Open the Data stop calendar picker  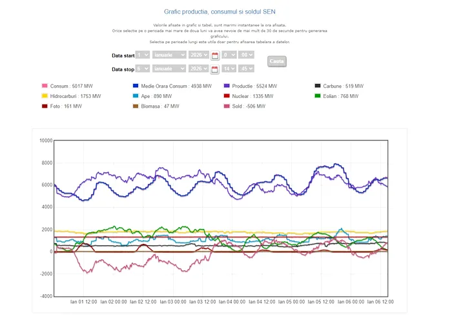[x=216, y=69]
